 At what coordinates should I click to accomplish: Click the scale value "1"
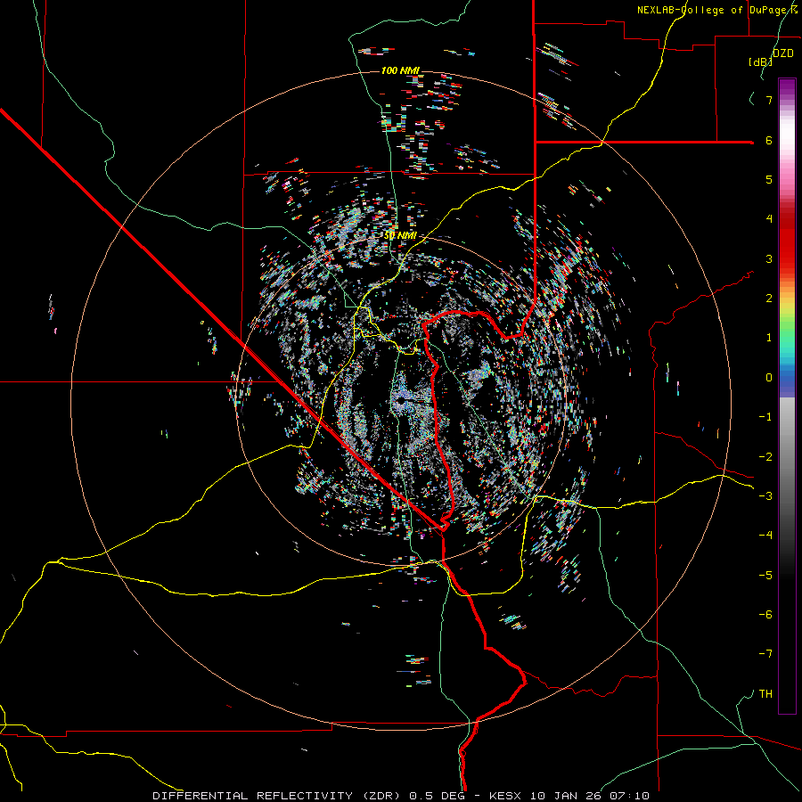(769, 338)
